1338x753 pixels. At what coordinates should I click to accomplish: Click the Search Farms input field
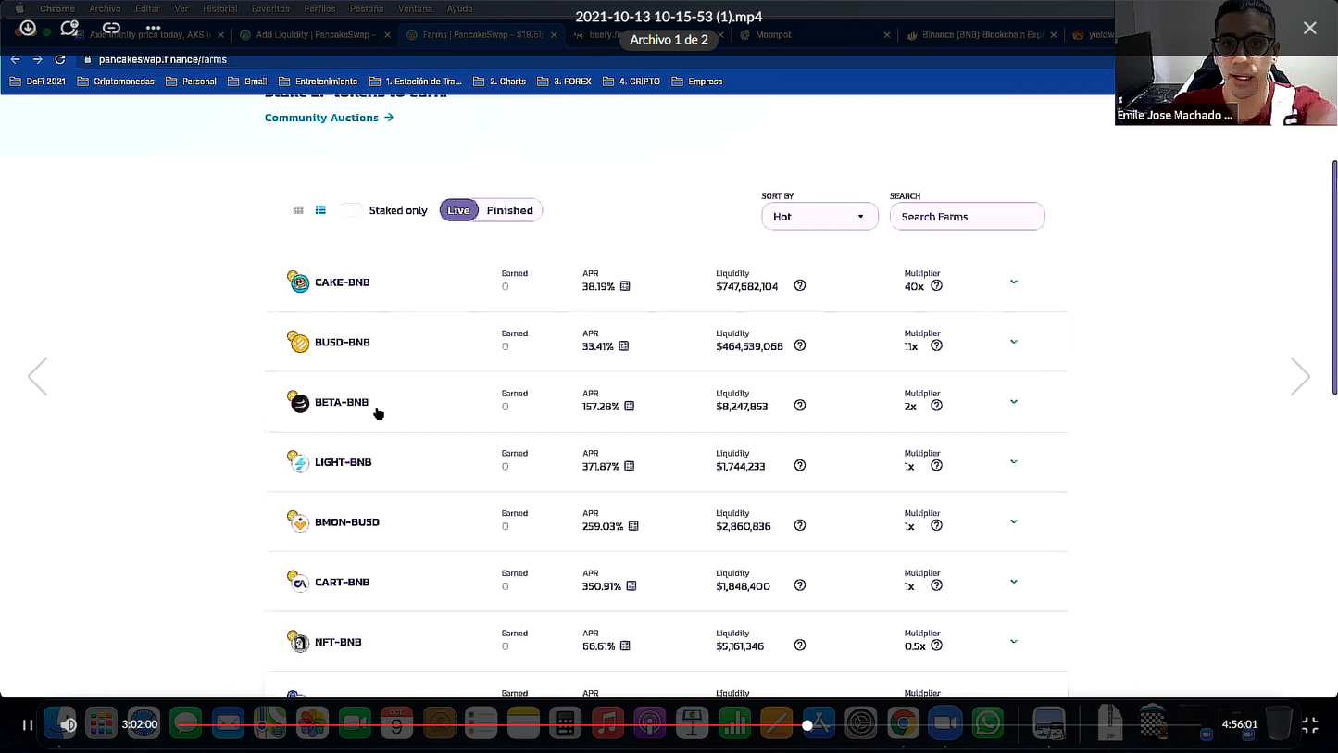tap(967, 217)
